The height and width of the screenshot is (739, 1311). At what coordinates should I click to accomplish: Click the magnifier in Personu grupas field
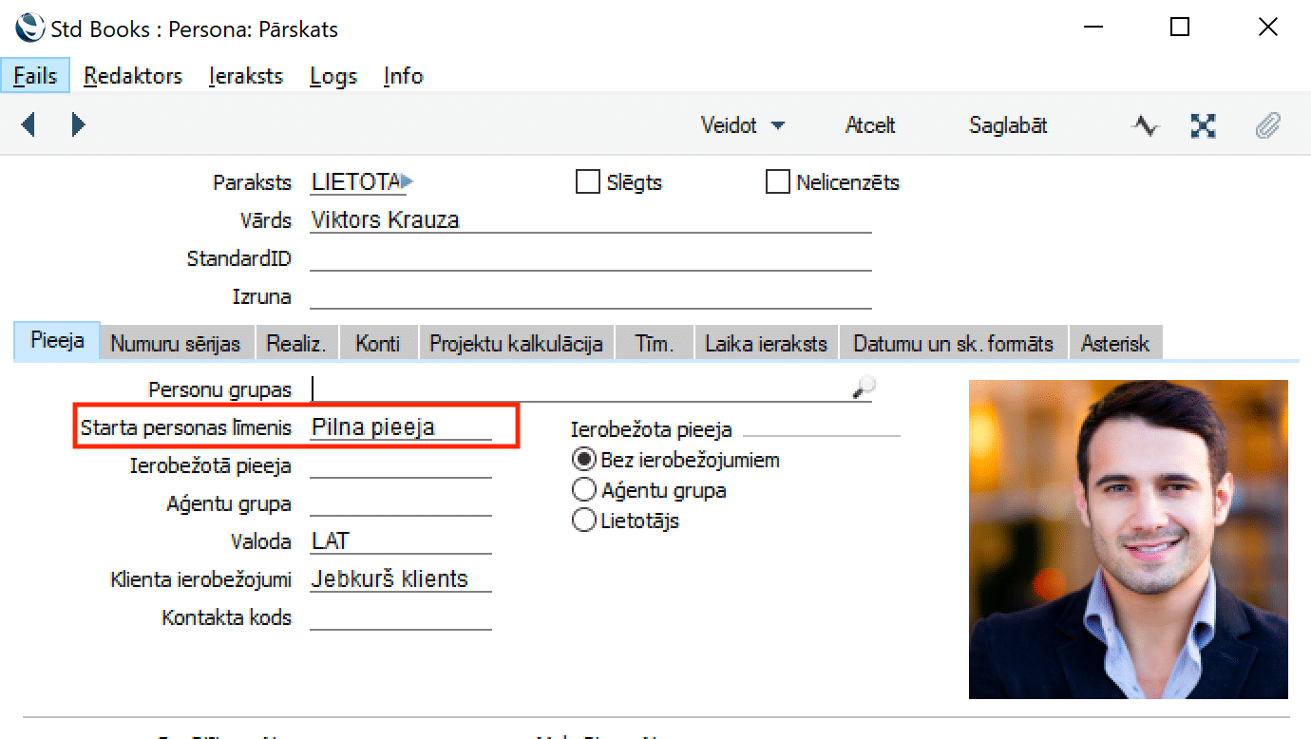coord(863,388)
